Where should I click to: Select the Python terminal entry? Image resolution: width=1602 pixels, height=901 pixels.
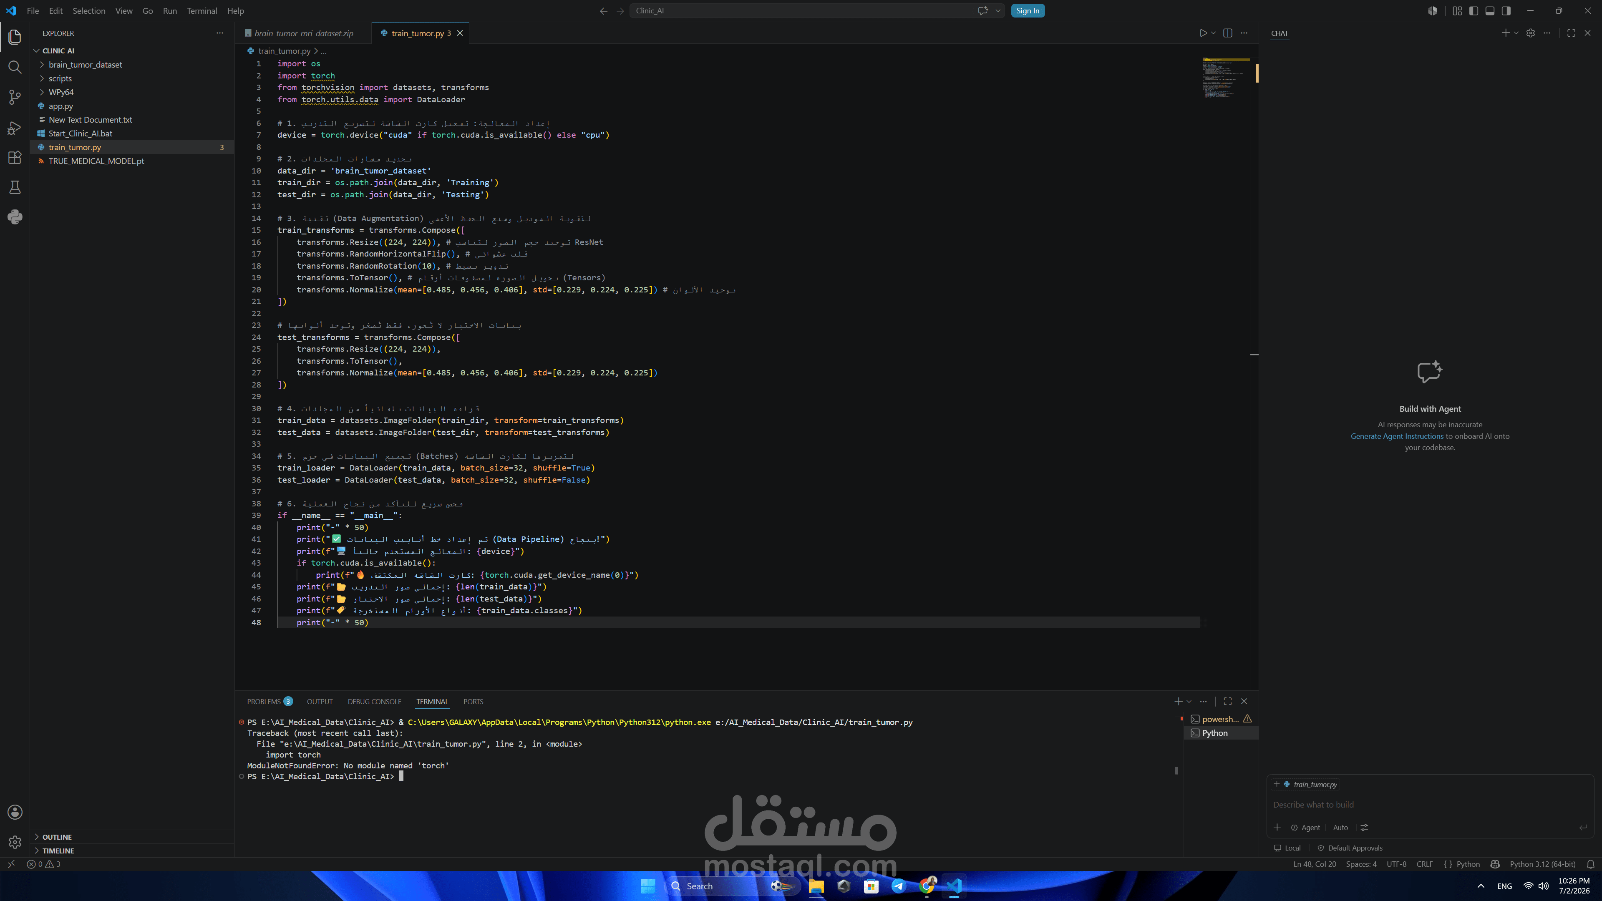[1222, 733]
